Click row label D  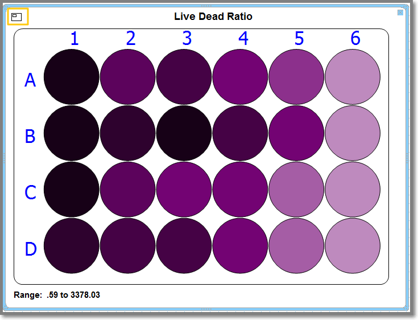[x=31, y=249]
